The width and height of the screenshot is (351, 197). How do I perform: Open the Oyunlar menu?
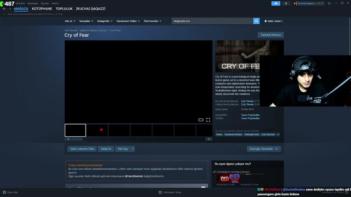coord(45,3)
